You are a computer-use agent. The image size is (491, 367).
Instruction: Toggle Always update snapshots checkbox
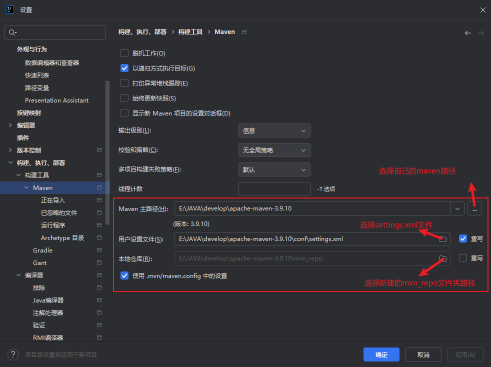click(x=125, y=98)
